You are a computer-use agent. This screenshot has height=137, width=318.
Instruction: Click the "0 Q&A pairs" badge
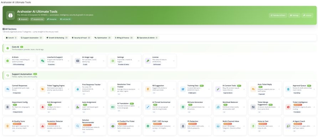pyautogui.click(x=192, y=93)
